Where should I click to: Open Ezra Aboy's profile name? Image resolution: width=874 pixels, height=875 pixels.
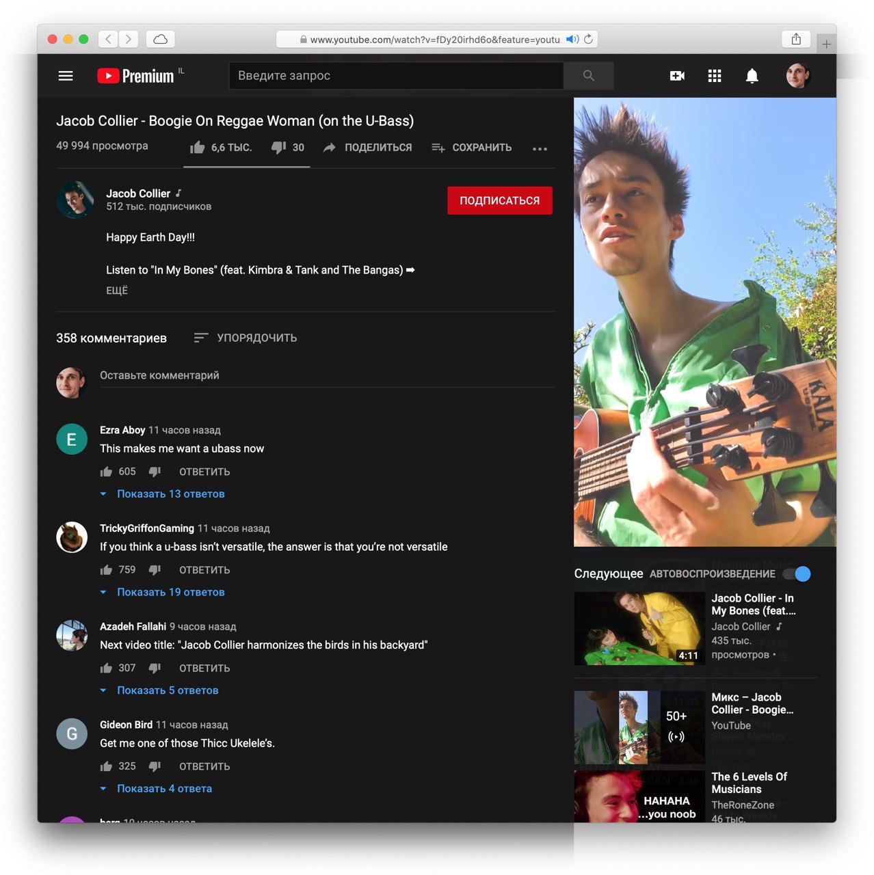(122, 430)
